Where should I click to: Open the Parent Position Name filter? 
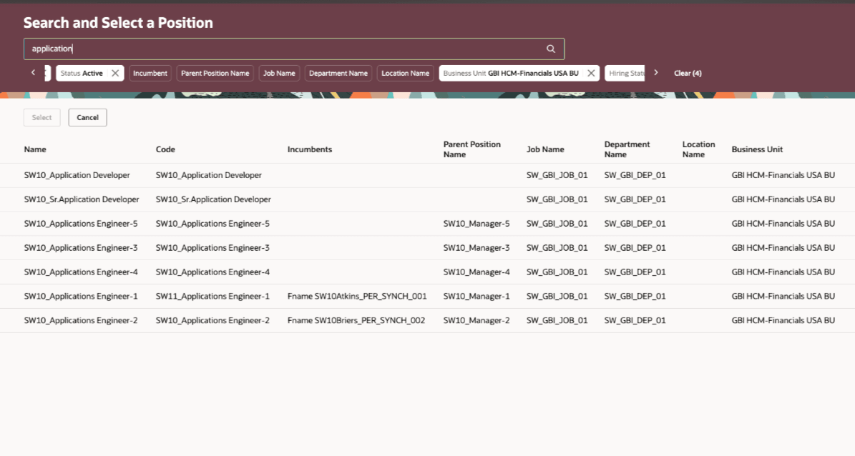coord(215,73)
